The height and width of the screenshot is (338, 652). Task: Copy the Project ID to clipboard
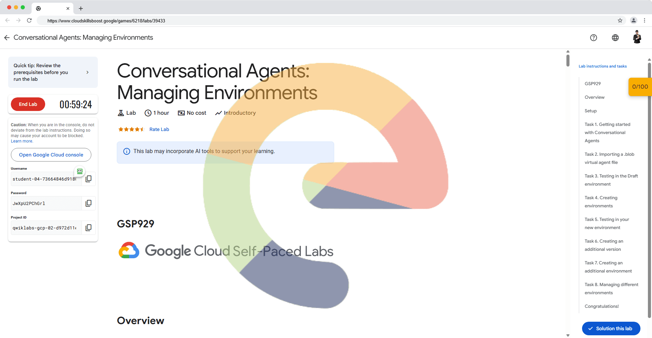point(88,228)
